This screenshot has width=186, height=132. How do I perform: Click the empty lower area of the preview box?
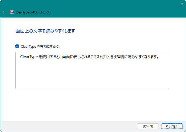pos(92,77)
